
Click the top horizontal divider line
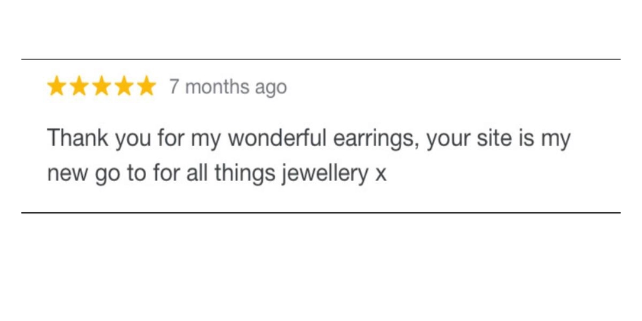(321, 60)
